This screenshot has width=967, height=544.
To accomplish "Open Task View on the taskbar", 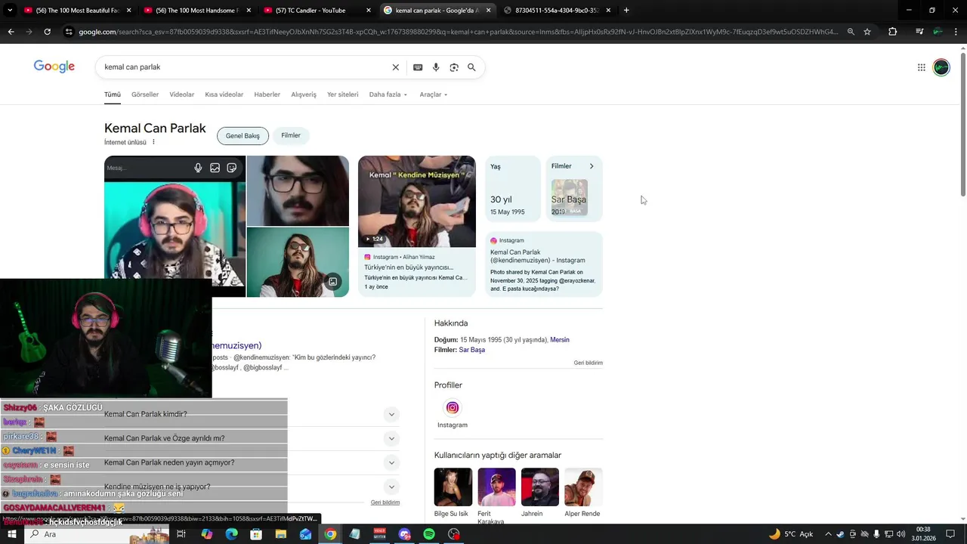I will point(181,534).
